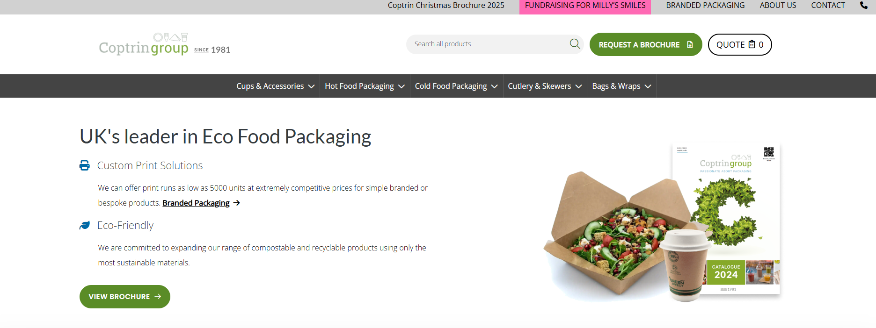This screenshot has width=876, height=328.
Task: Open the About Us menu item
Action: coord(778,5)
